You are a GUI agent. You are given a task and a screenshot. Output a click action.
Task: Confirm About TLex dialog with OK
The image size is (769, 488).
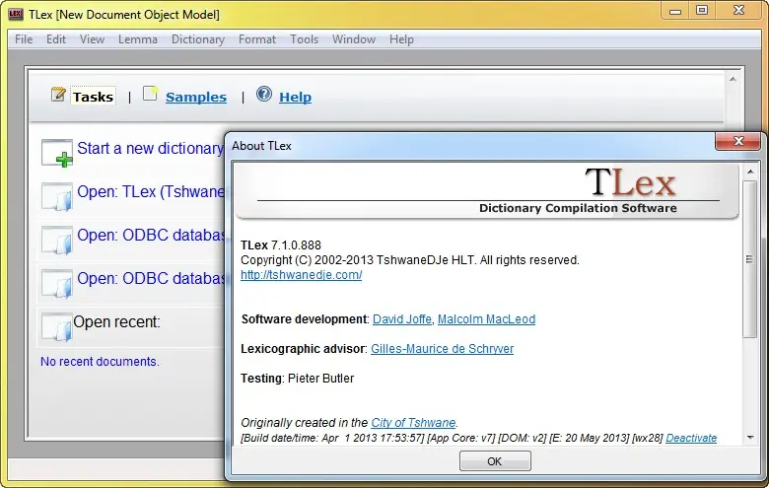tap(495, 461)
